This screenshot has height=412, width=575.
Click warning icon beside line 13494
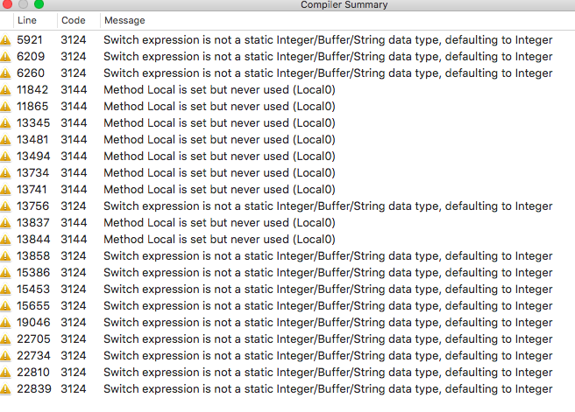(5, 157)
